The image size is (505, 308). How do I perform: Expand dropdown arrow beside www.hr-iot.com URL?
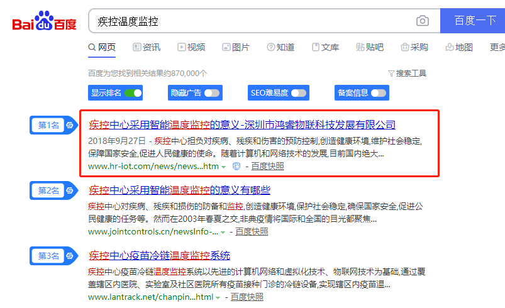coord(223,167)
